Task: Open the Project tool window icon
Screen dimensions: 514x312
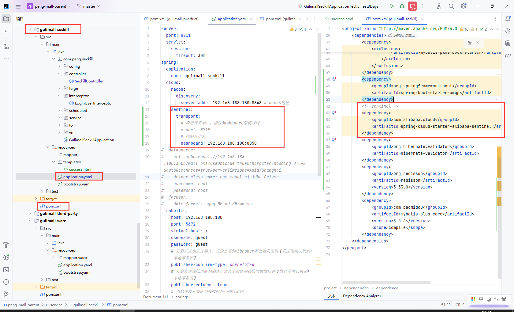Action: [6, 19]
